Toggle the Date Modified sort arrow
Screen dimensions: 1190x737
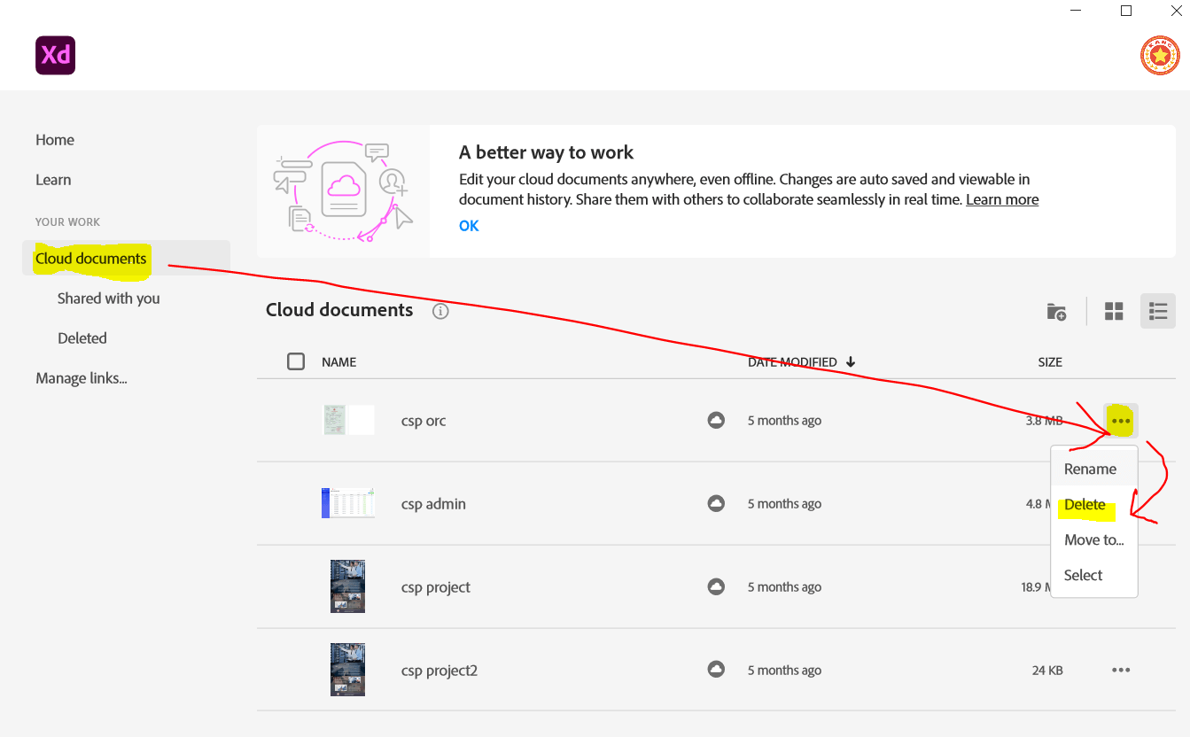pos(851,361)
